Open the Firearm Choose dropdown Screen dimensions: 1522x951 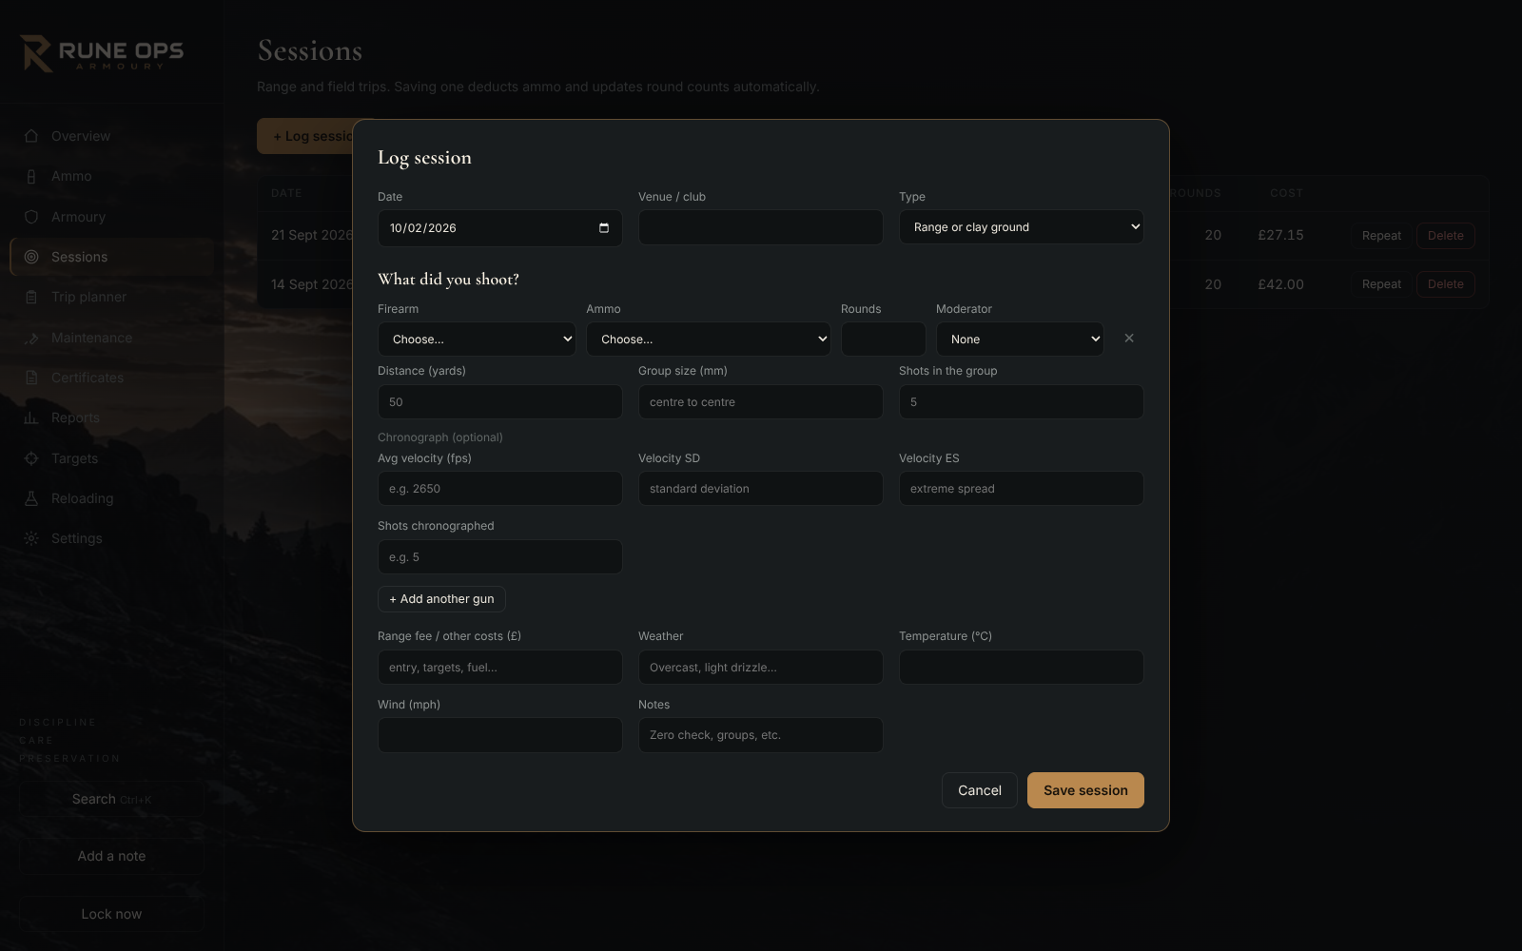pos(477,340)
